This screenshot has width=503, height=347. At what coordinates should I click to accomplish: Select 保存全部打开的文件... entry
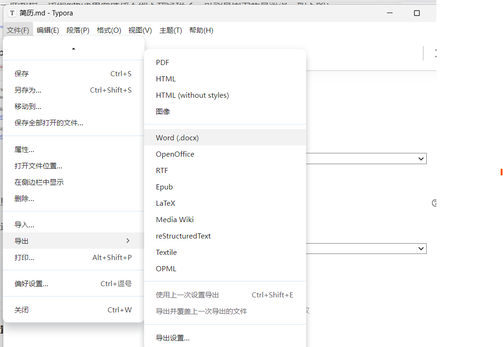(73, 123)
